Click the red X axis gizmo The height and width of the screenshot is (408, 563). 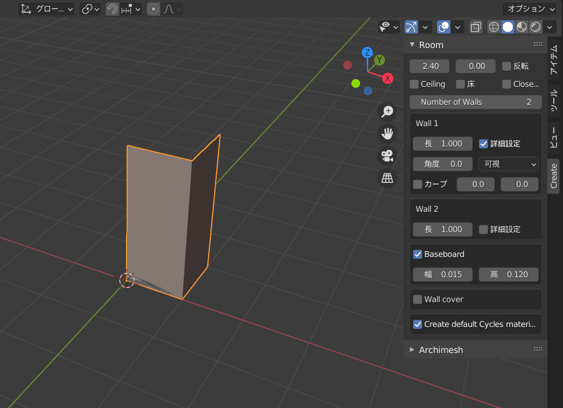tap(387, 78)
